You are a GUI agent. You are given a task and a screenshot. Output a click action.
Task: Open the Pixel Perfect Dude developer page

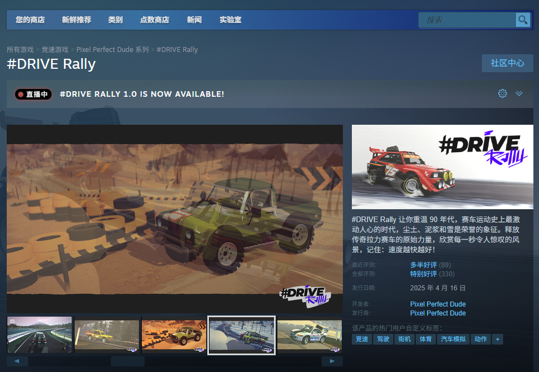438,304
